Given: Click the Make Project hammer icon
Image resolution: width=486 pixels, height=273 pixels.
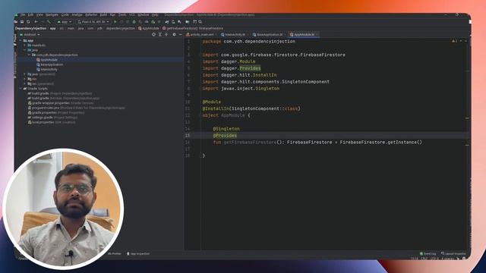Looking at the screenshot, I should [x=49, y=22].
